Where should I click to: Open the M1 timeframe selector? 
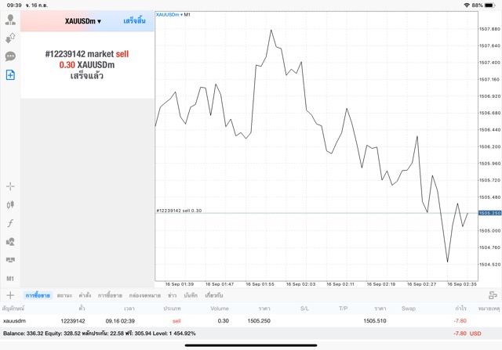[x=10, y=278]
